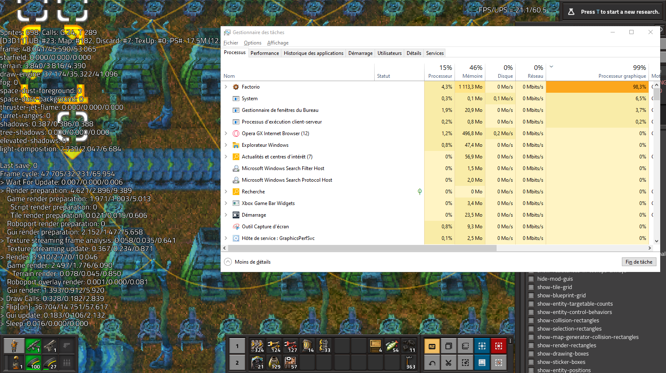This screenshot has width=666, height=373.
Task: Click the submachine gun weapon slot
Action: 33,346
